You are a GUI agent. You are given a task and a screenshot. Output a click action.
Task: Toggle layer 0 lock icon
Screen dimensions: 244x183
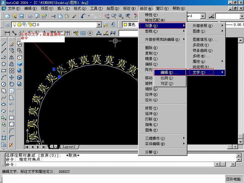coord(30,24)
